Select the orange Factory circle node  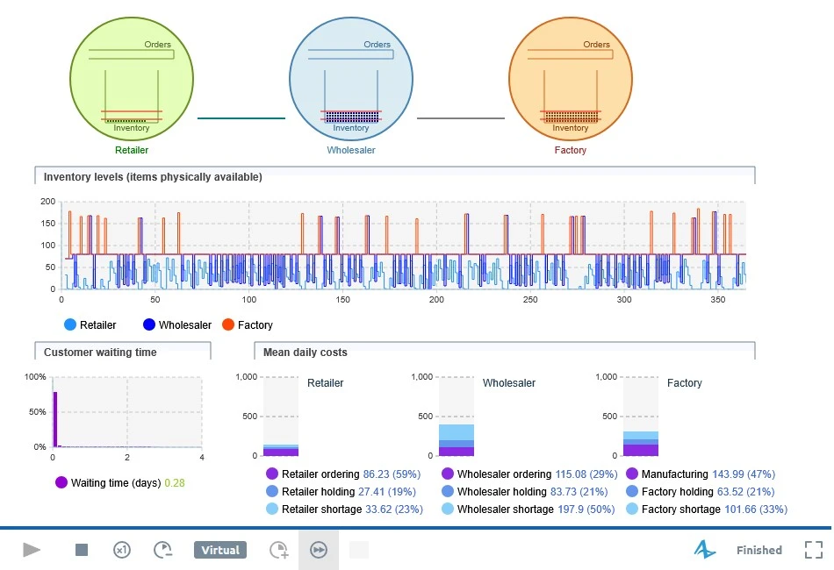tap(570, 79)
